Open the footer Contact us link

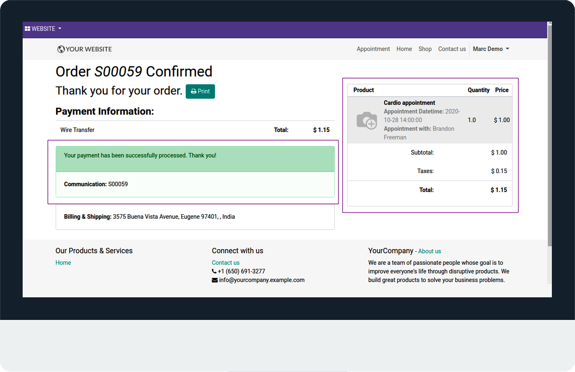tap(225, 263)
